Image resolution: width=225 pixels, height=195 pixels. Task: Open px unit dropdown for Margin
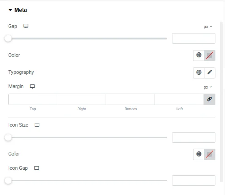pyautogui.click(x=208, y=87)
